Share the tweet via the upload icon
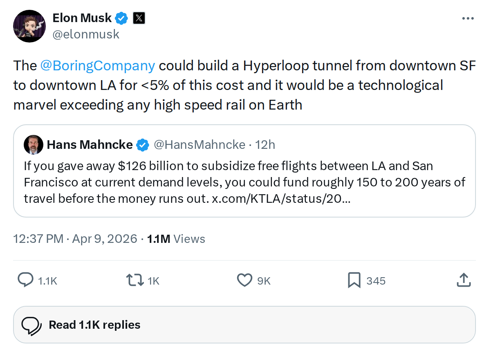This screenshot has height=350, width=489. pos(463,280)
